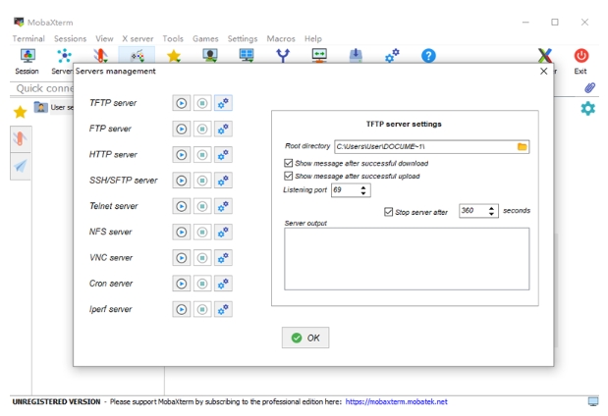The width and height of the screenshot is (608, 416).
Task: Open the Games menu
Action: [x=205, y=38]
